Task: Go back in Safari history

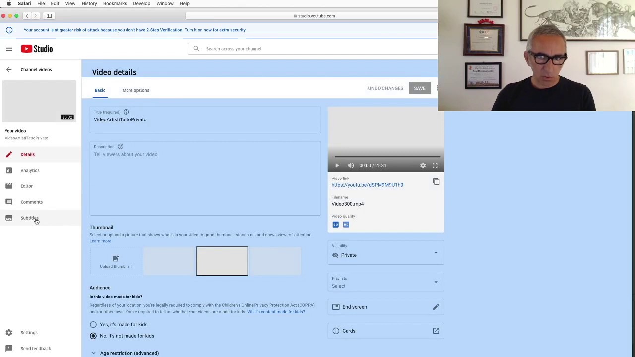Action: pyautogui.click(x=27, y=16)
